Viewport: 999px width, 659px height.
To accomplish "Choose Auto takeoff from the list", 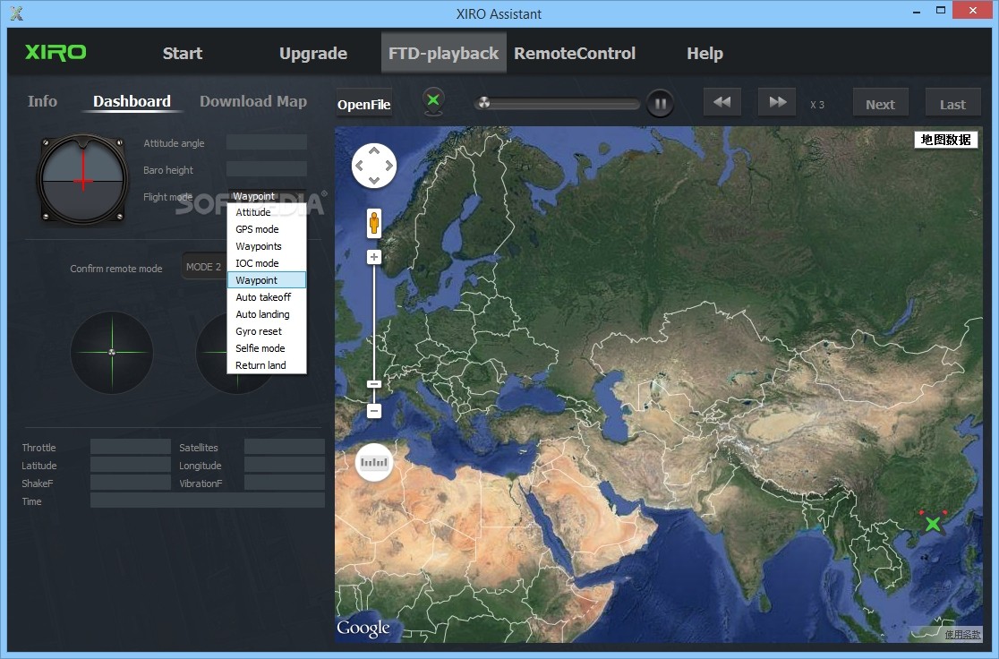I will [x=267, y=297].
